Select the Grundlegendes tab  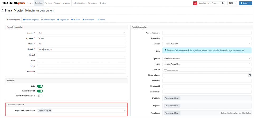(x=13, y=20)
